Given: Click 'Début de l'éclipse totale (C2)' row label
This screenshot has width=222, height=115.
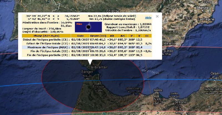Looking at the screenshot, I should 48,44.
